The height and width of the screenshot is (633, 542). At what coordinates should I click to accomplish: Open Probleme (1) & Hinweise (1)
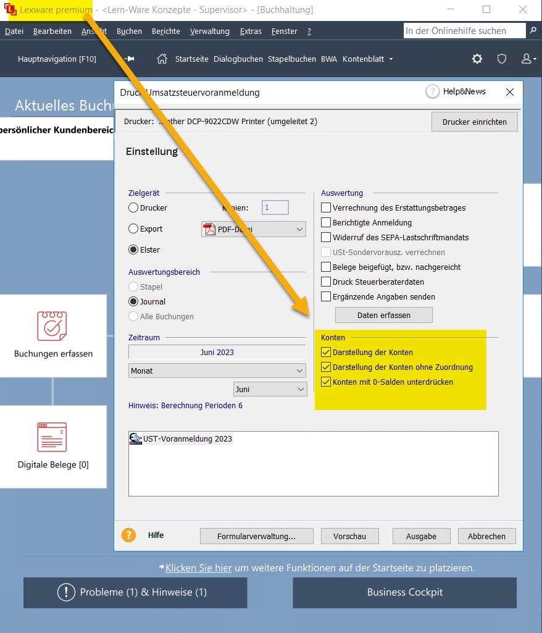[x=135, y=592]
